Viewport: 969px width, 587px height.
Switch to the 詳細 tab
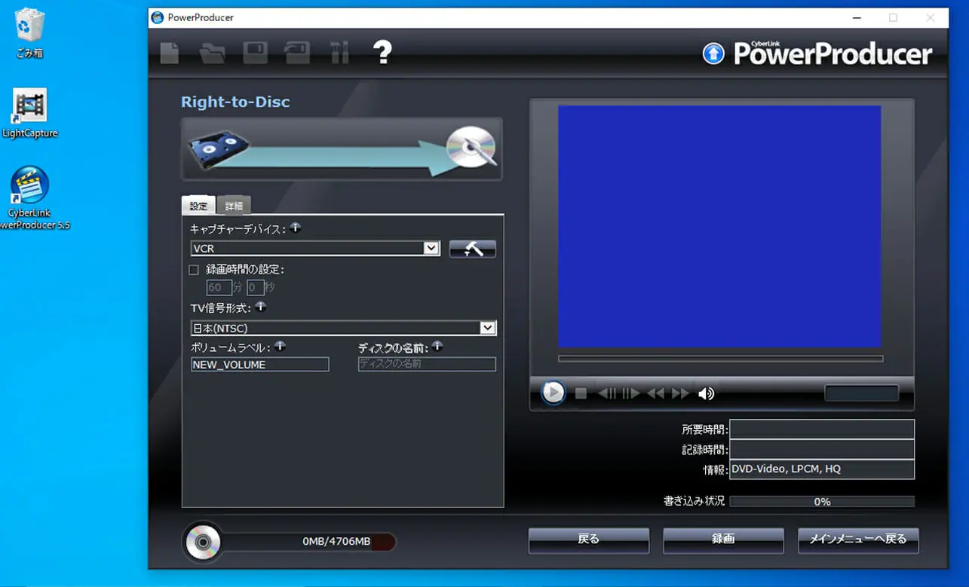click(234, 206)
